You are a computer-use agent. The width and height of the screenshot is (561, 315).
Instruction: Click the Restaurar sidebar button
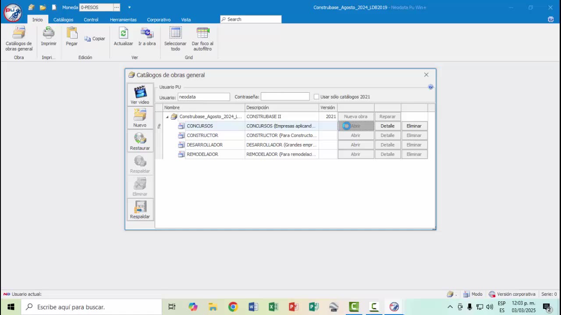click(140, 141)
